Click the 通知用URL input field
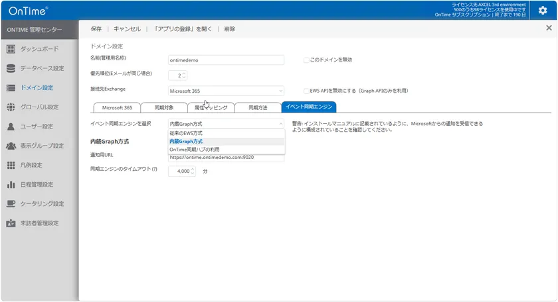 (226, 157)
